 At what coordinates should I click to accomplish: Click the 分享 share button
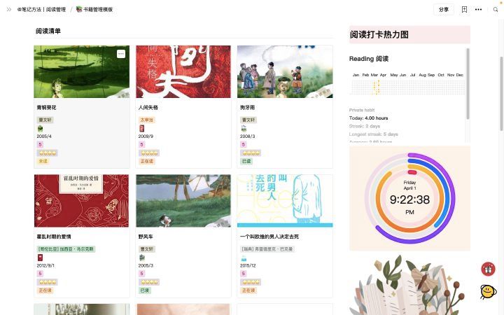point(444,10)
